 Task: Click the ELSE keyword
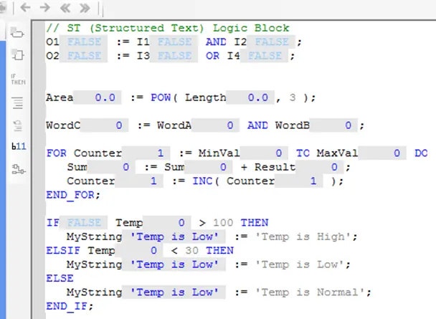pos(60,278)
